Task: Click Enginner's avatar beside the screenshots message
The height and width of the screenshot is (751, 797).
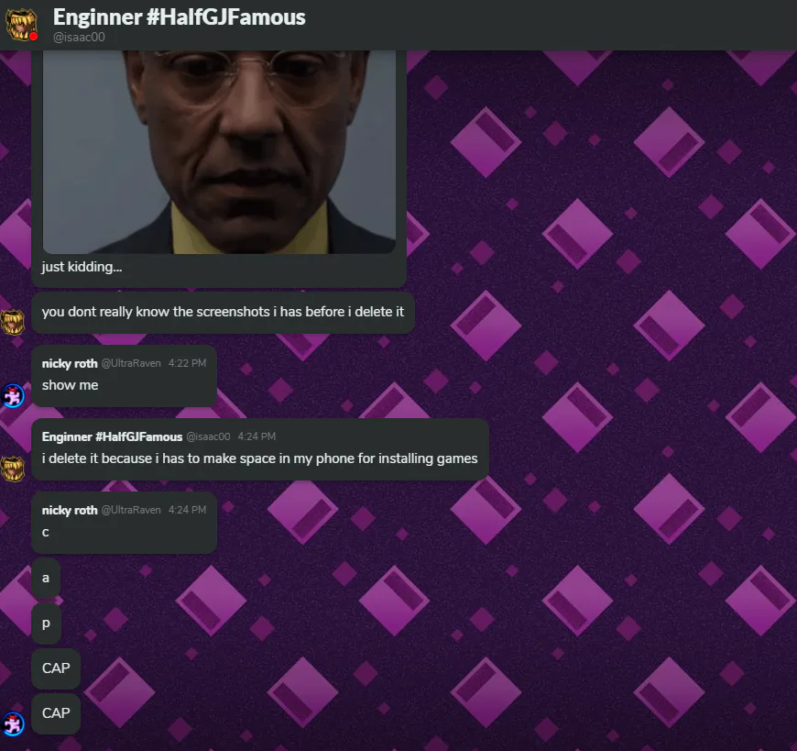Action: pos(13,322)
